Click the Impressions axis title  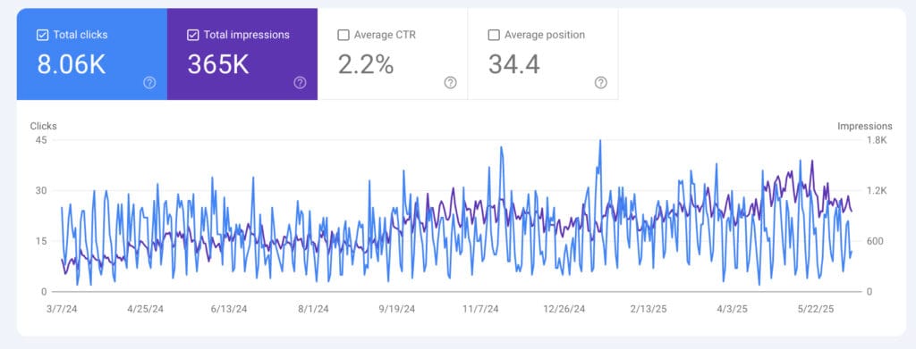tap(865, 126)
